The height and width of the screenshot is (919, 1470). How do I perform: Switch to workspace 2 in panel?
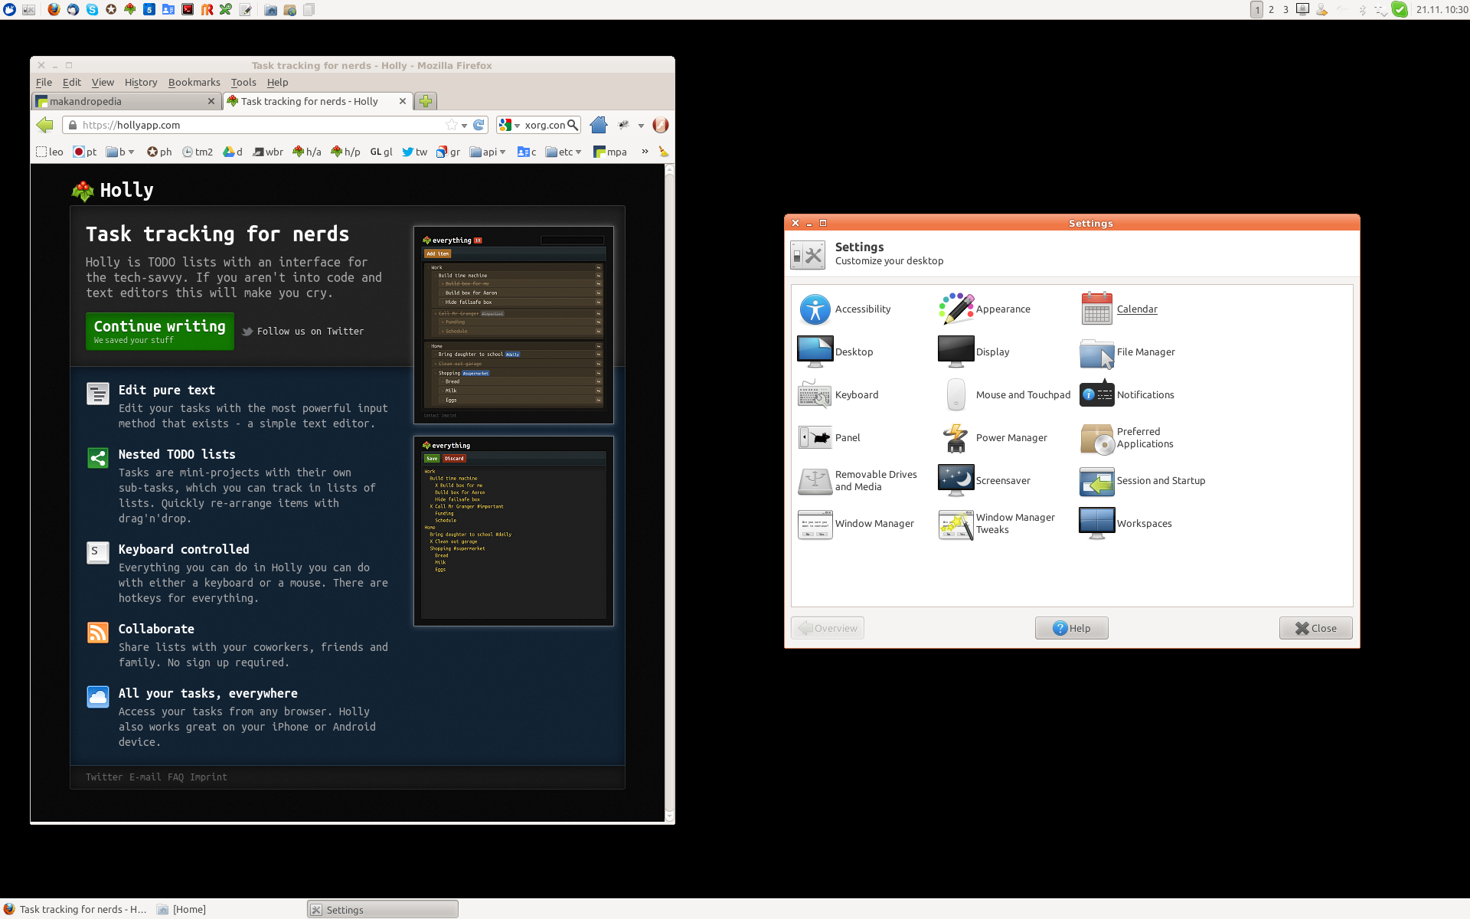click(1271, 10)
